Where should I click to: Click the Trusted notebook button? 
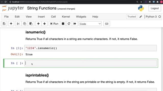tap(132, 17)
